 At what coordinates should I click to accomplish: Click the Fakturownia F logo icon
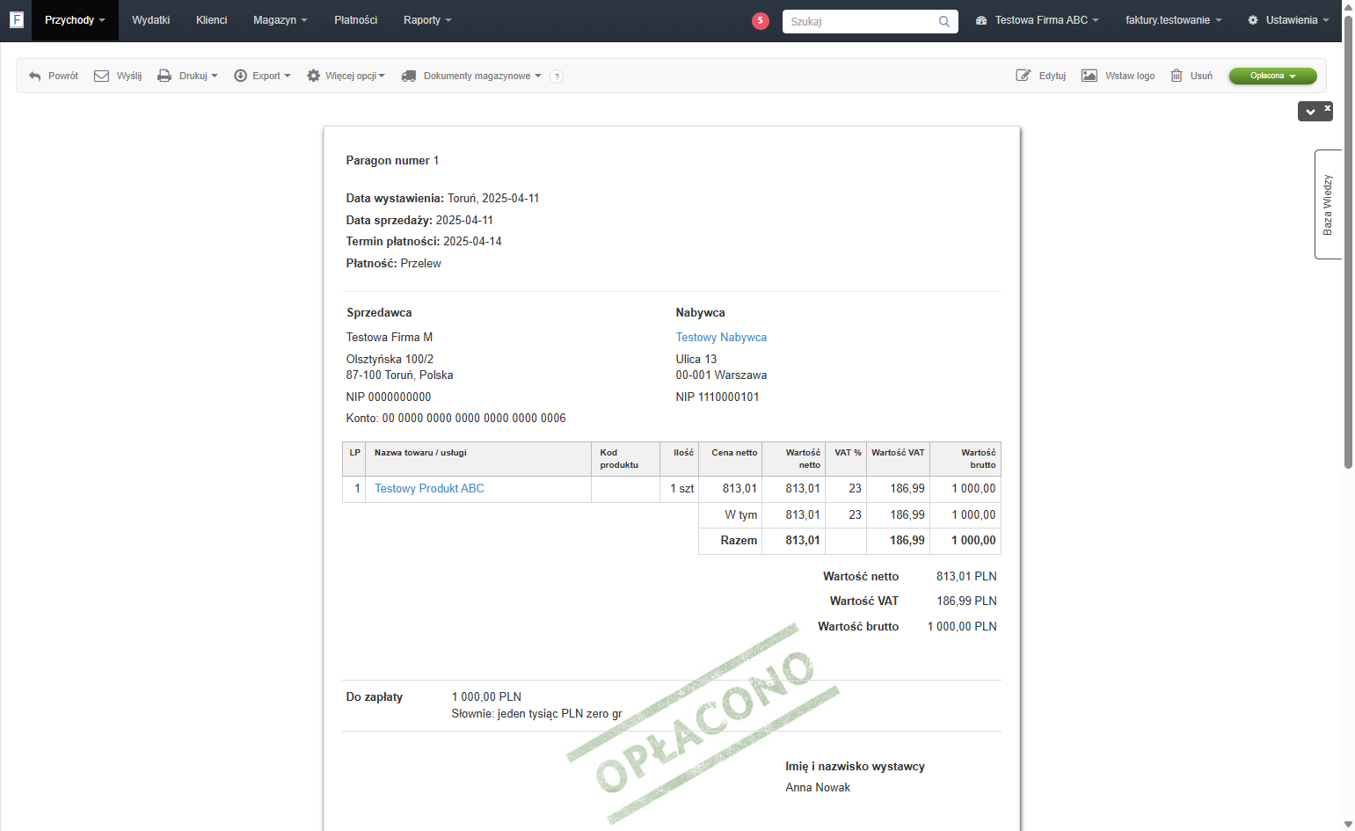16,19
